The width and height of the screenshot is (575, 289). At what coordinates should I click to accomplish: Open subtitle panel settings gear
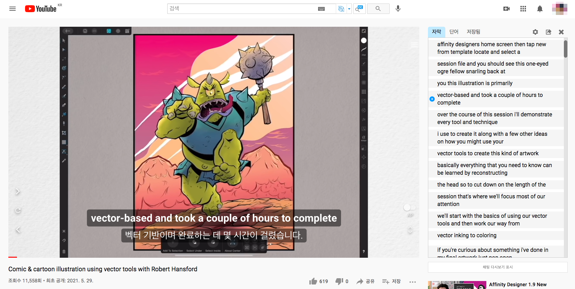(535, 32)
